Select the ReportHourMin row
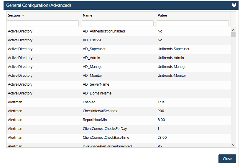This screenshot has width=240, height=168. pyautogui.click(x=119, y=120)
